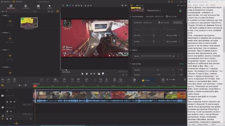Click the Color tool icon in the toolbar

[86, 79]
